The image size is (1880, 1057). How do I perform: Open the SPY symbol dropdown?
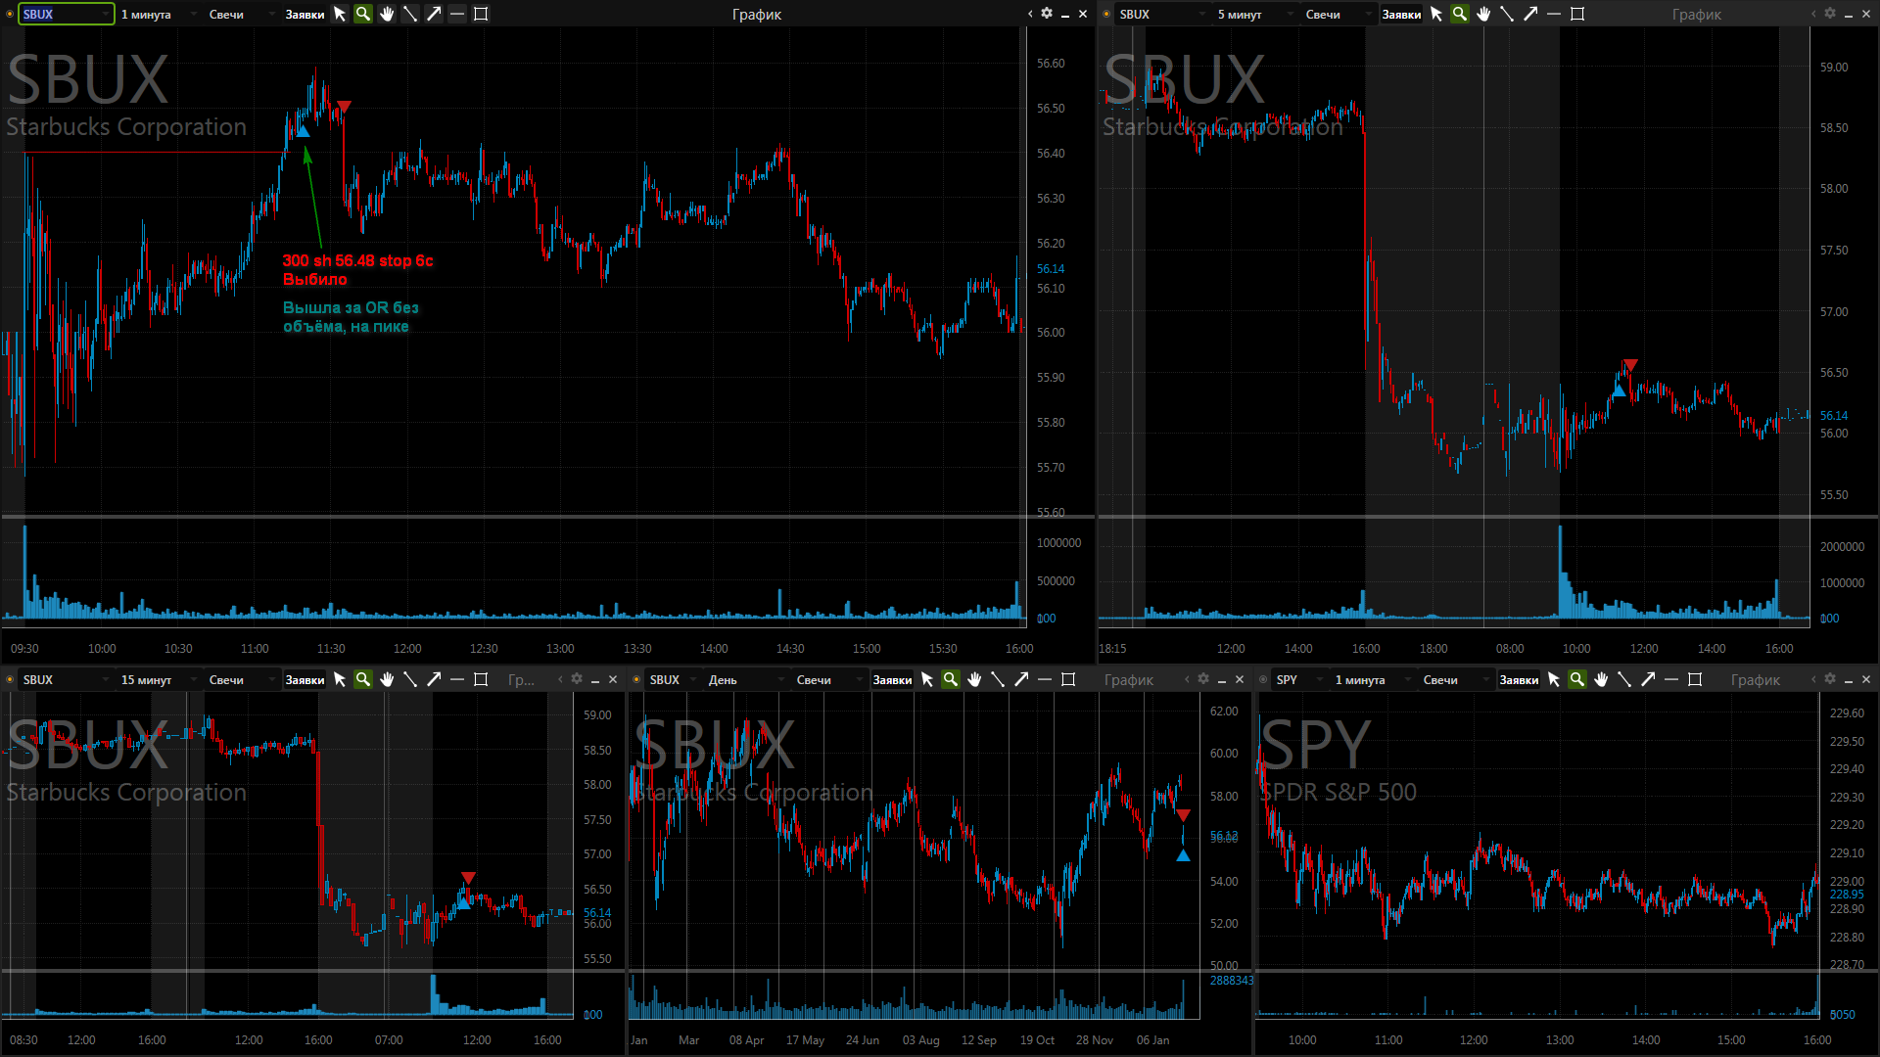point(1299,679)
